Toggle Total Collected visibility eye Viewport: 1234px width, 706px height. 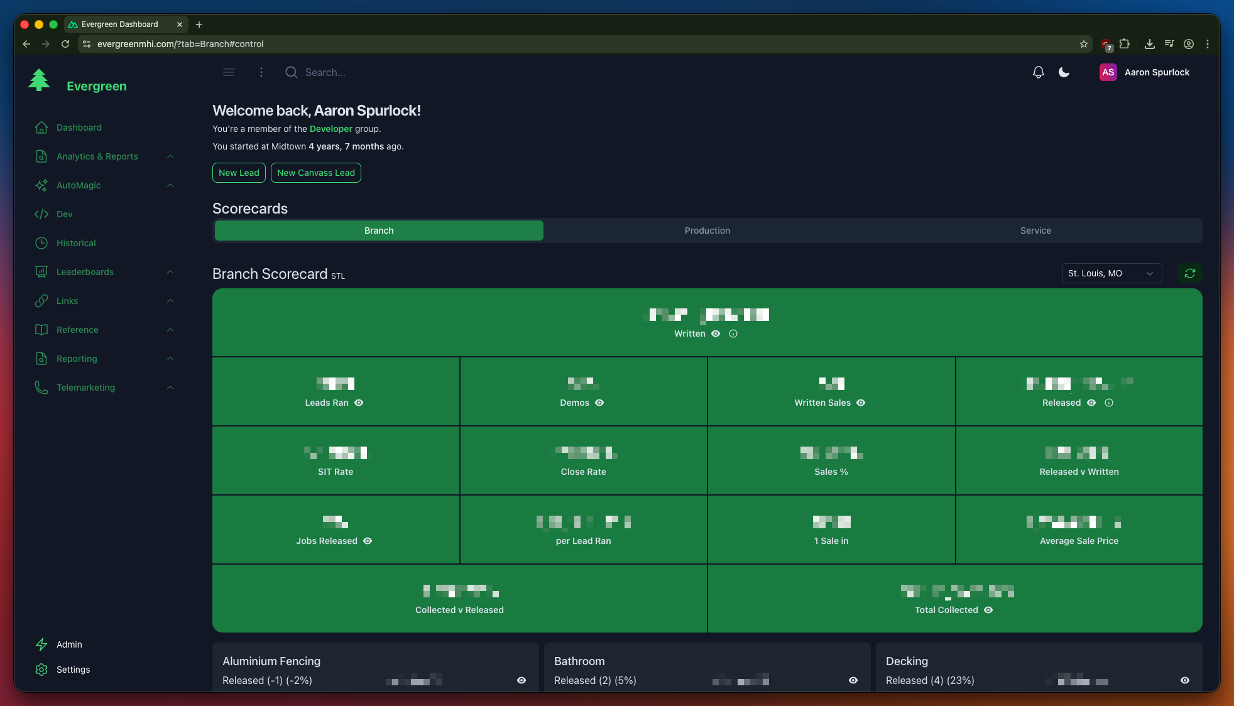988,610
